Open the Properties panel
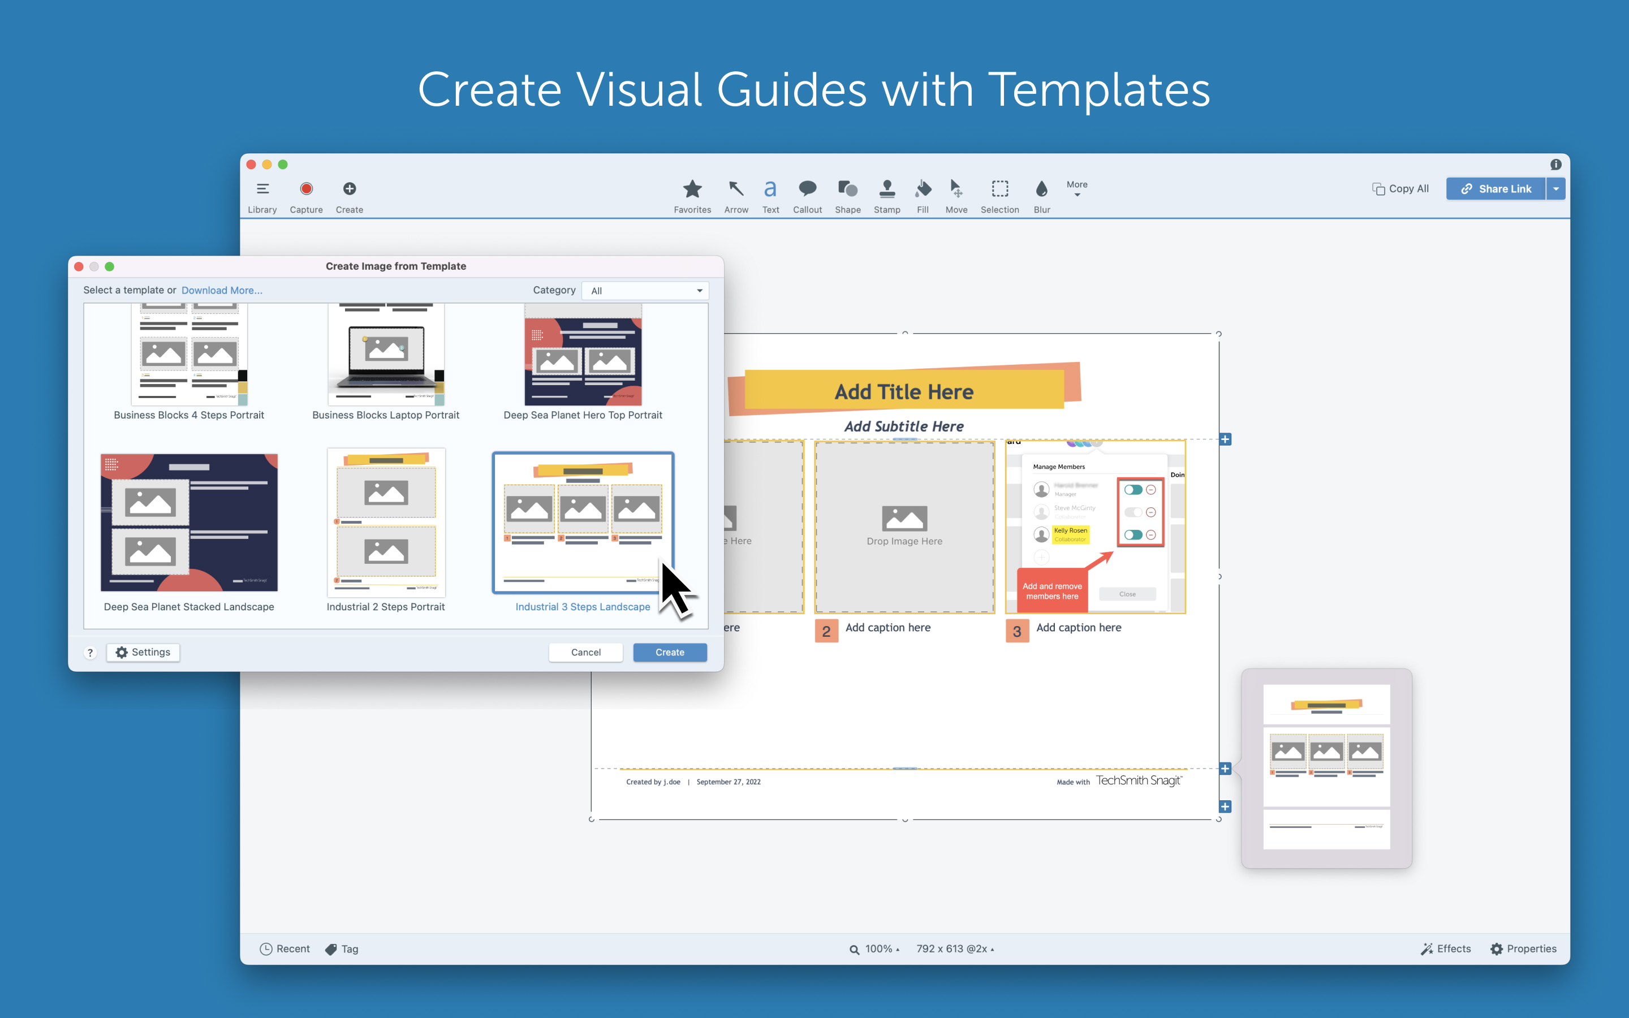Viewport: 1629px width, 1018px height. pos(1523,948)
